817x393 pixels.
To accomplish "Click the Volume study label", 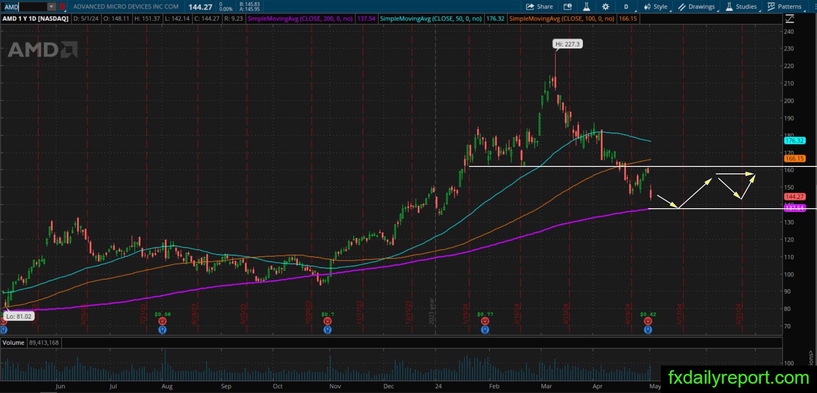I will (14, 342).
